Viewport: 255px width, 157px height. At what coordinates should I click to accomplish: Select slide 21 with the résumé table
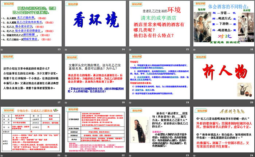pyautogui.click(x=31, y=130)
